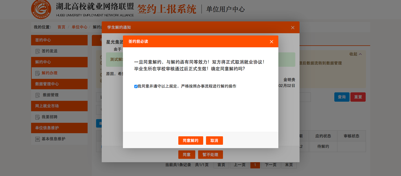Close the 学生解约通知 dialog
401x176 pixels.
[x=292, y=28]
